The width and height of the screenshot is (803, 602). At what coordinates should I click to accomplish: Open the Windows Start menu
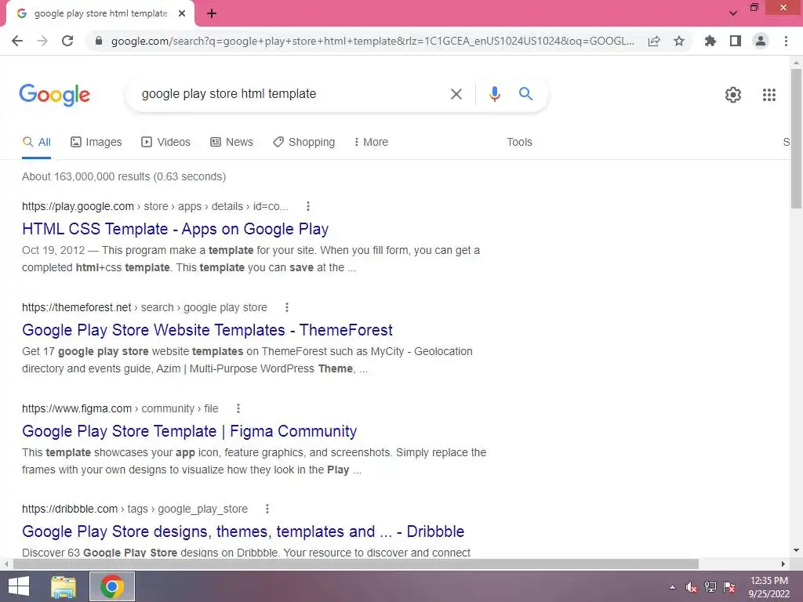point(19,586)
